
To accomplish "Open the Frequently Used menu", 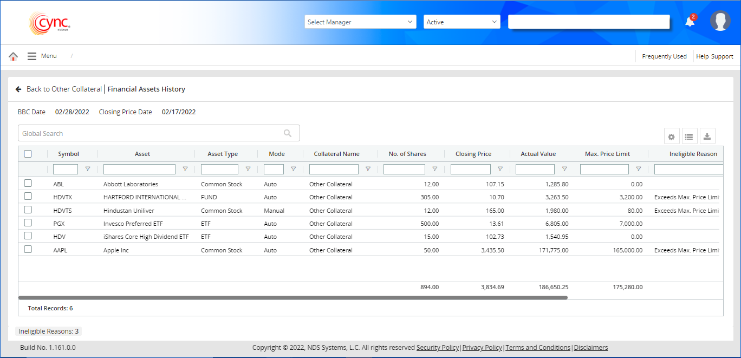I will tap(664, 56).
